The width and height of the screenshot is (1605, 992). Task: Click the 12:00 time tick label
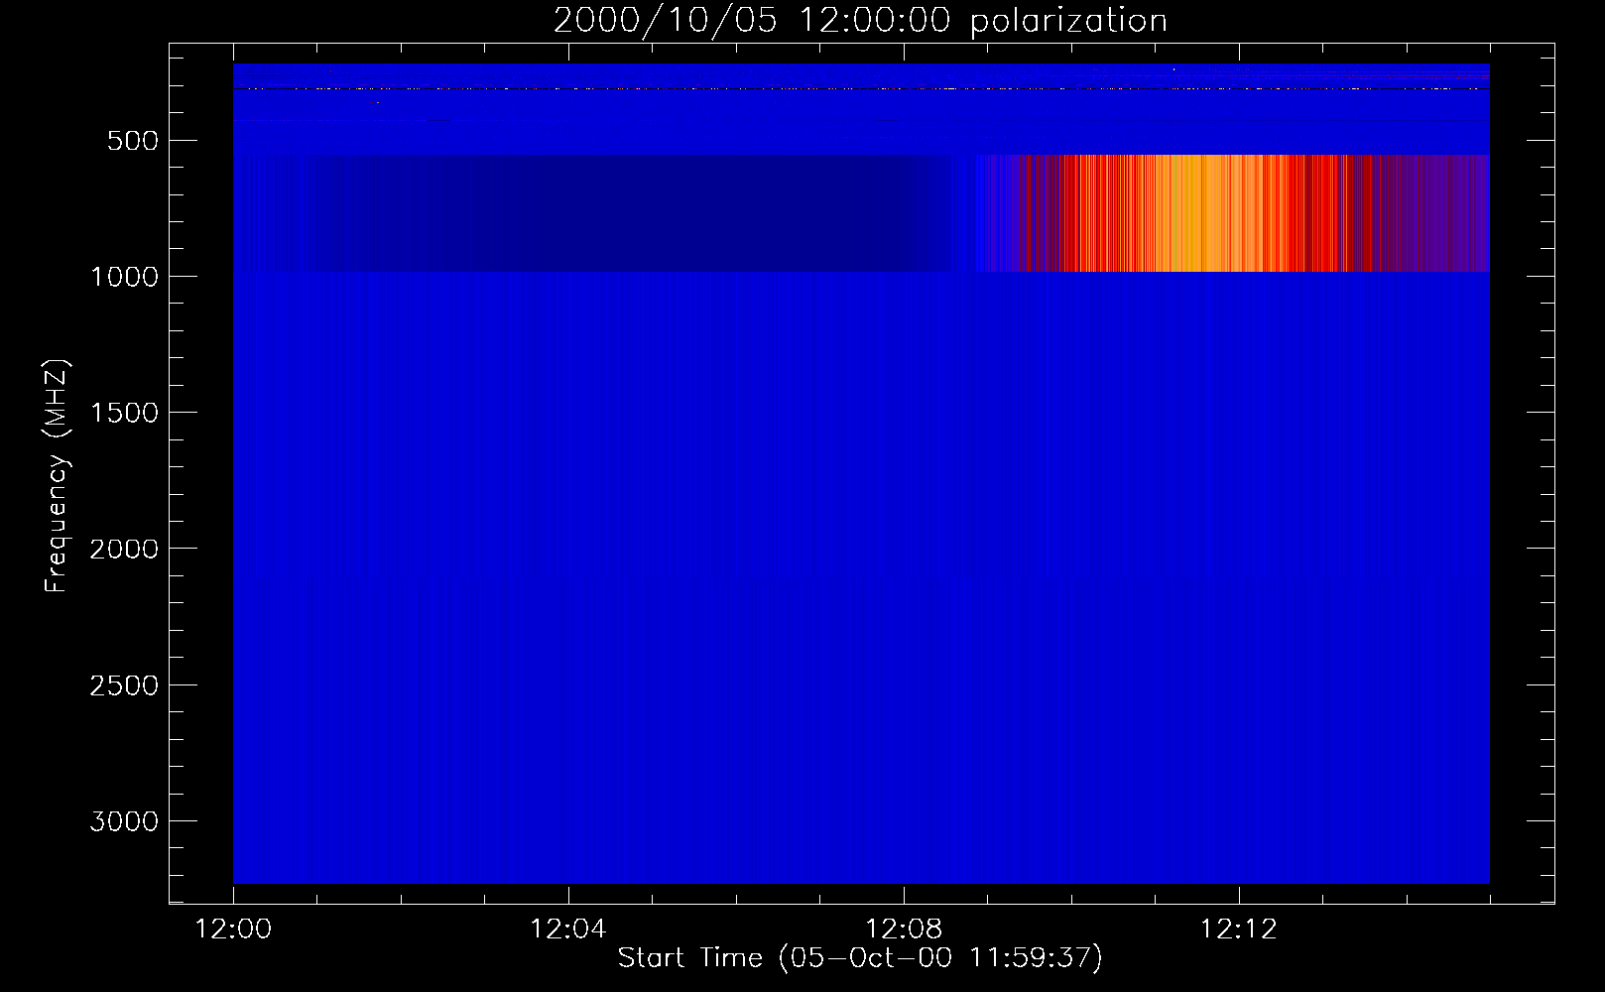click(233, 930)
